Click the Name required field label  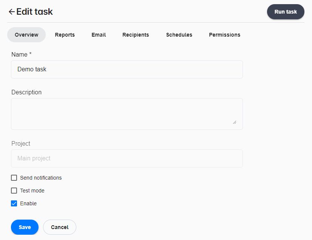[x=22, y=54]
